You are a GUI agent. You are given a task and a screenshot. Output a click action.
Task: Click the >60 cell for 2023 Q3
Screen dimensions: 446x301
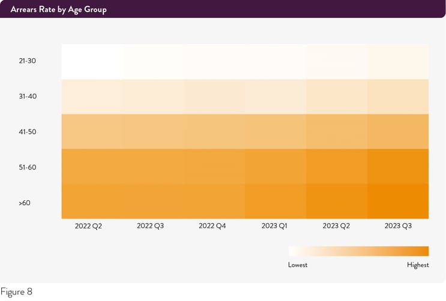pos(398,201)
